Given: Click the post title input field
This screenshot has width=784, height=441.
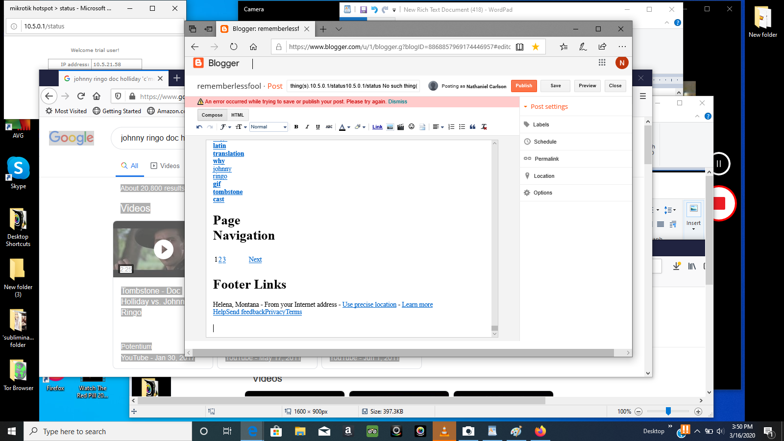Looking at the screenshot, I should tap(353, 86).
